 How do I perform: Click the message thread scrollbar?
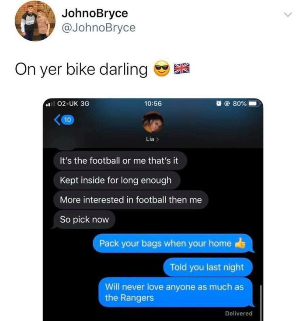[x=261, y=303]
